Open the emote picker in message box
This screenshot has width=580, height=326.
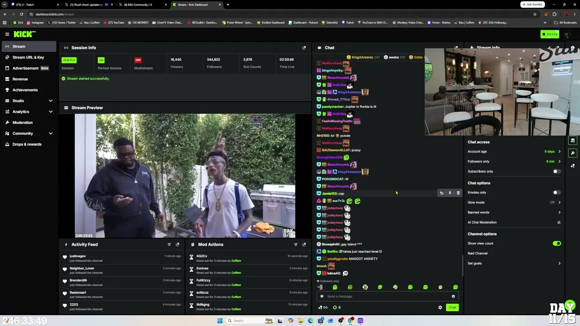coord(453,297)
